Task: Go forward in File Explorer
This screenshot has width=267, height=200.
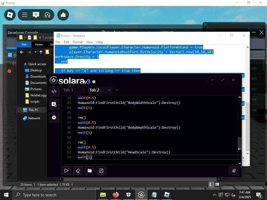Action: click(x=29, y=52)
